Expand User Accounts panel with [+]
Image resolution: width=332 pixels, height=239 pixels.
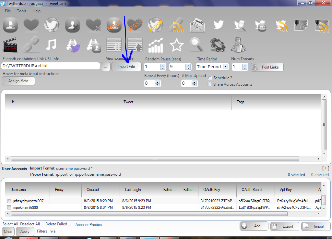click(x=326, y=168)
